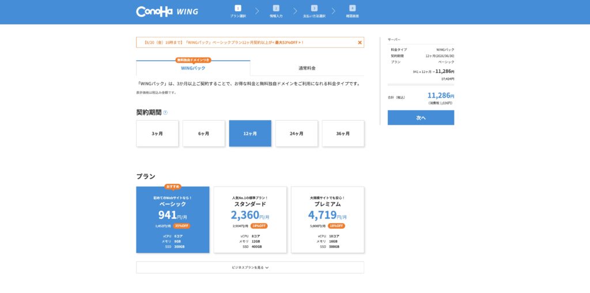The width and height of the screenshot is (590, 293).
Task: Click the 表示価格は税込み金額です note
Action: tap(156, 92)
